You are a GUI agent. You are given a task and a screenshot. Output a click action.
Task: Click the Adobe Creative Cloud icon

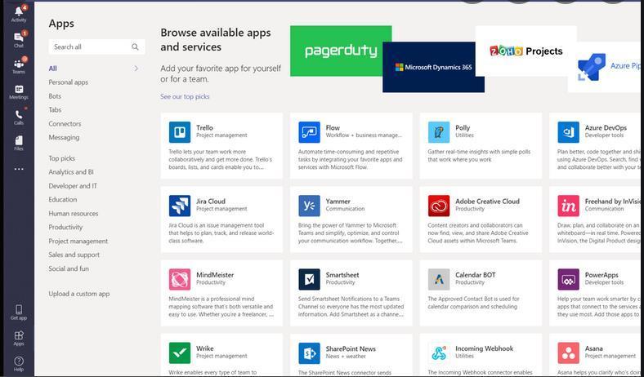click(439, 206)
